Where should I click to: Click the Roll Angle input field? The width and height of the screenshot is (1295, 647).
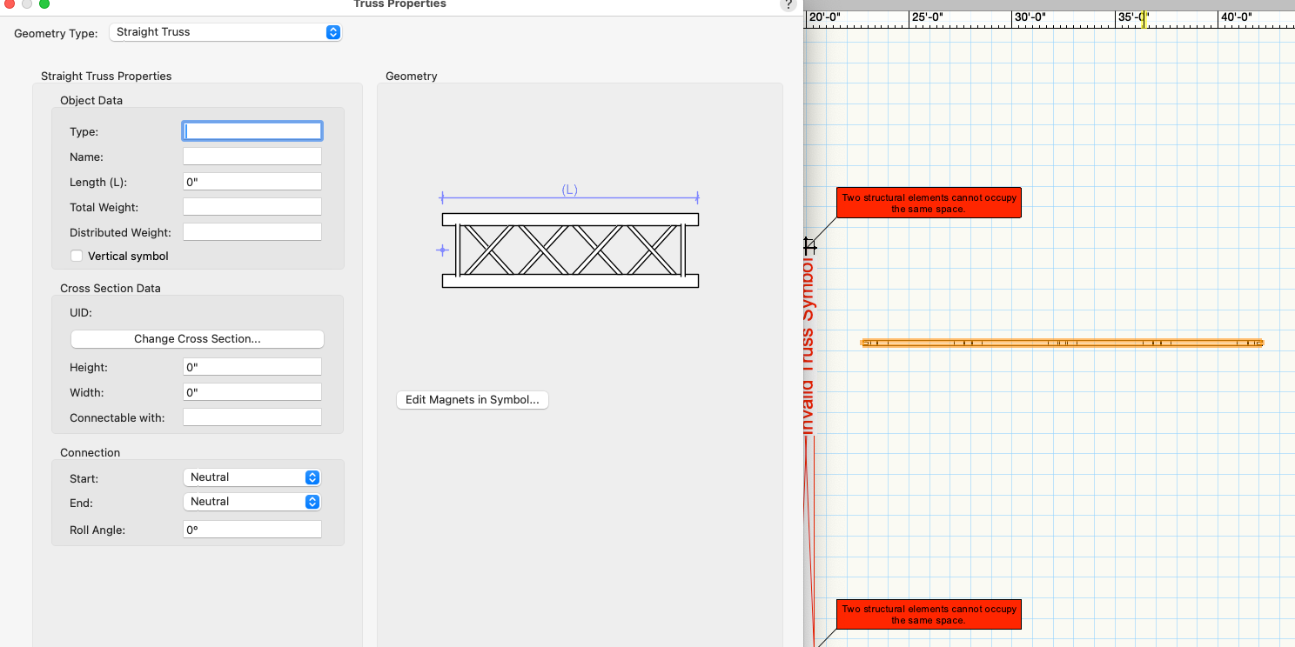click(x=252, y=529)
